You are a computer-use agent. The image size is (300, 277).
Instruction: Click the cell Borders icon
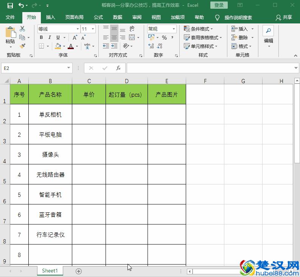pos(42,46)
